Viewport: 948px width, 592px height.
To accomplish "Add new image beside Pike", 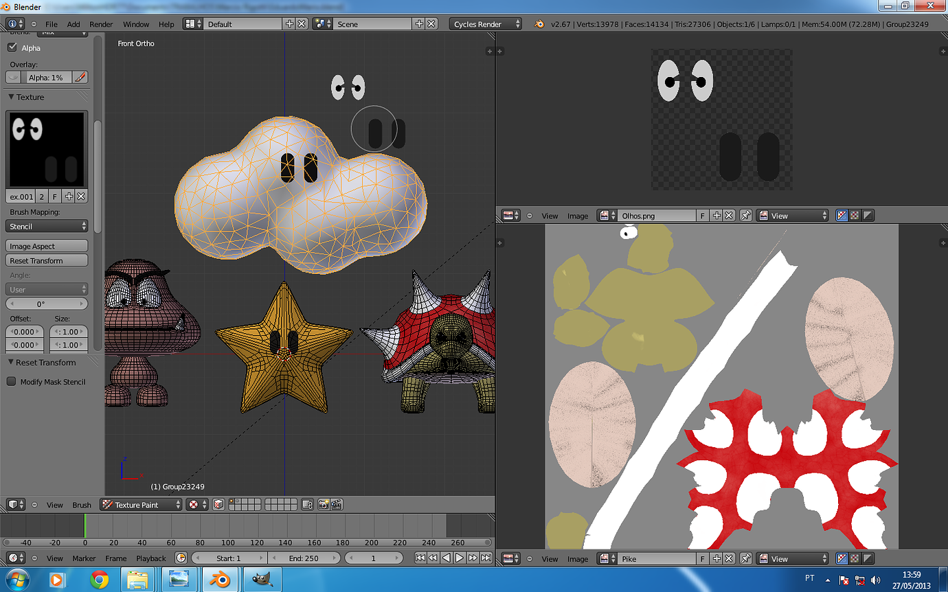I will (717, 559).
